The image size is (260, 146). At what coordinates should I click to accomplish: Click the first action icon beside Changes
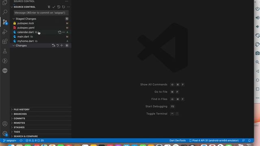pos(53,45)
